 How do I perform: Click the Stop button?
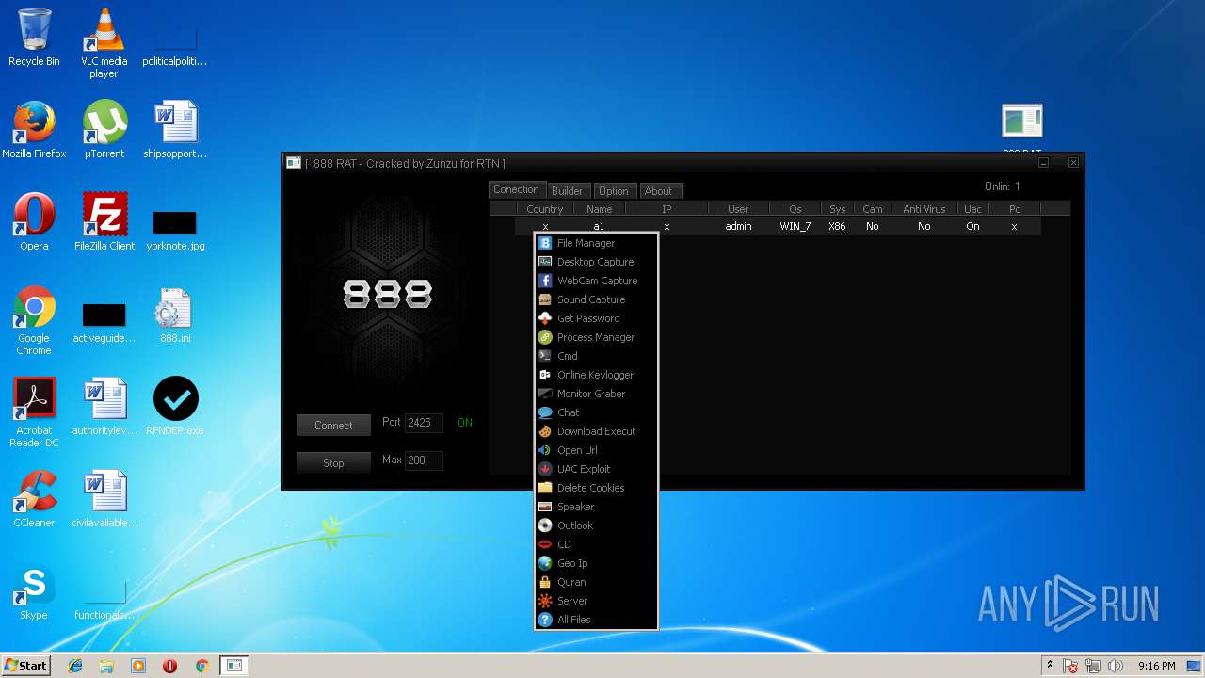point(333,463)
